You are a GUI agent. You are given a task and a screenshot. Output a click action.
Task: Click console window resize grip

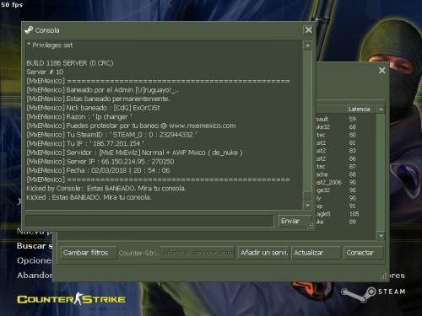click(x=311, y=226)
